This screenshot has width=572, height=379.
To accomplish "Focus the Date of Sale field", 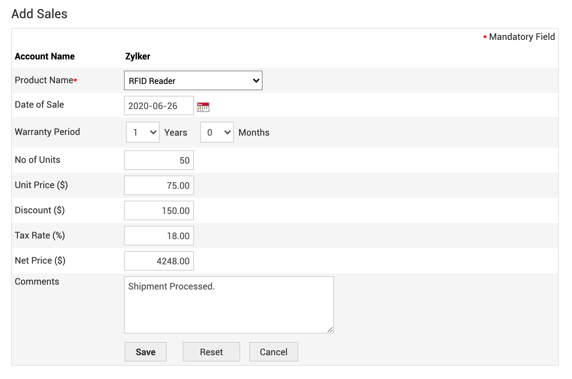I will (x=159, y=106).
